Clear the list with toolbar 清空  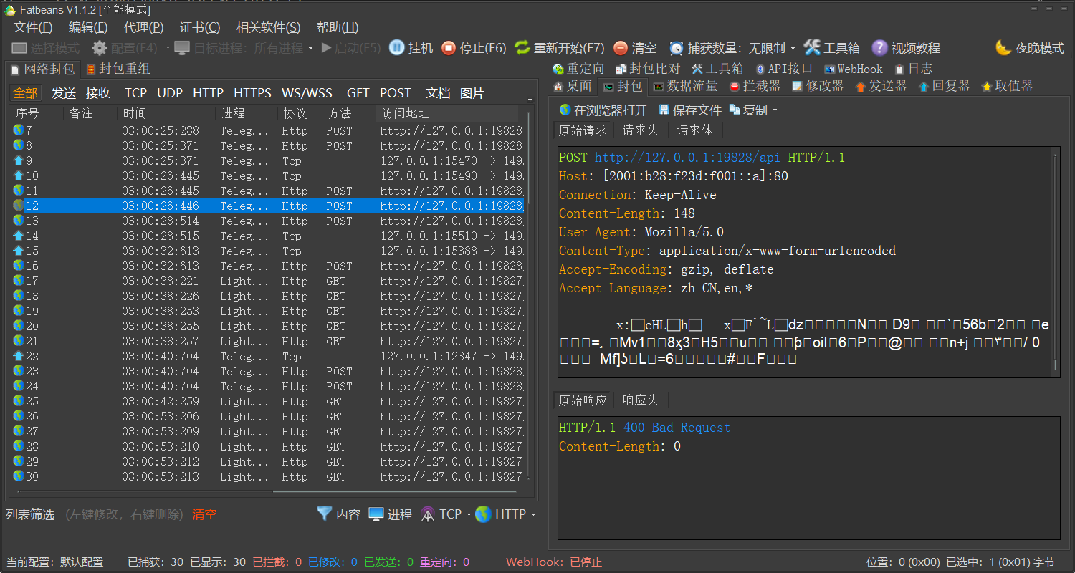point(635,48)
